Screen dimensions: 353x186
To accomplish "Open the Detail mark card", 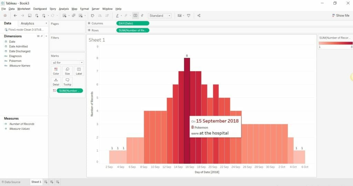I will point(56,82).
